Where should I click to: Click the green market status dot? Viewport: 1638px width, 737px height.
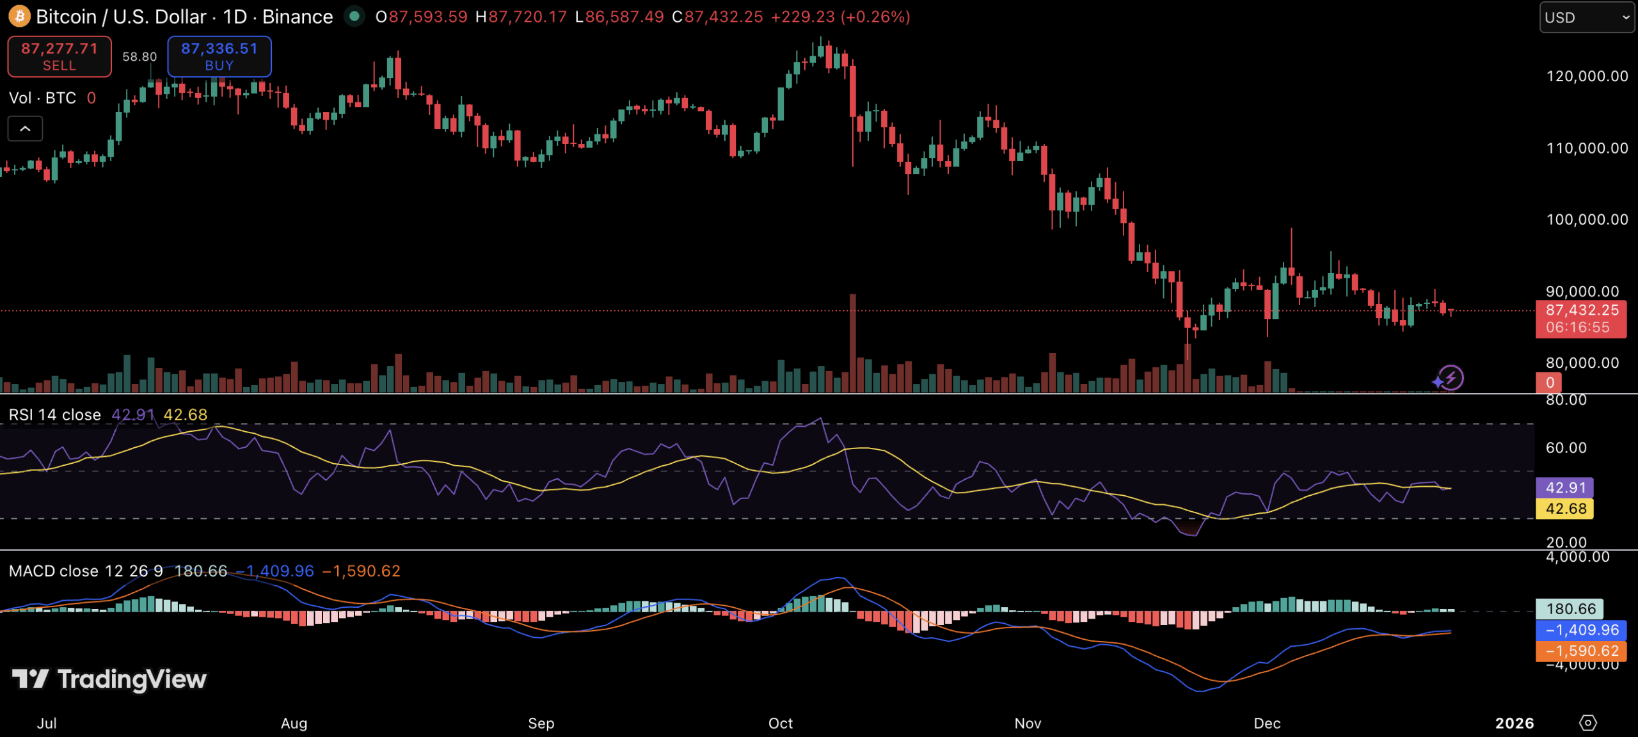click(x=354, y=17)
